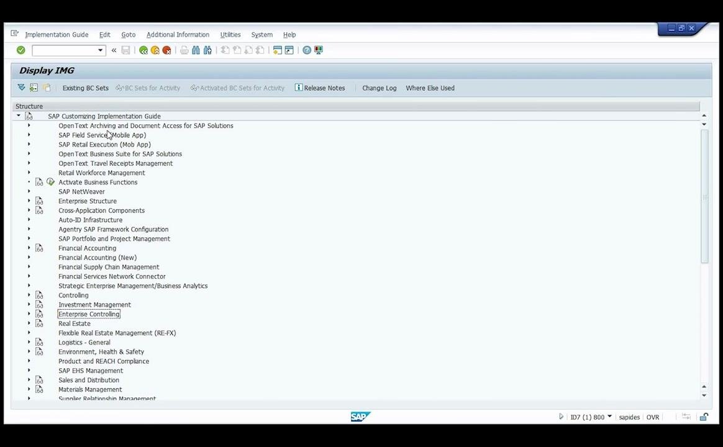
Task: Collapse the SAP Customizing Implementation Guide root node
Action: (19, 115)
